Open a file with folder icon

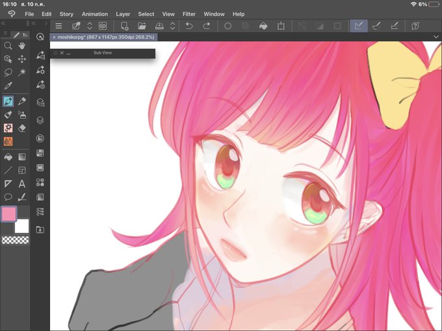142,26
